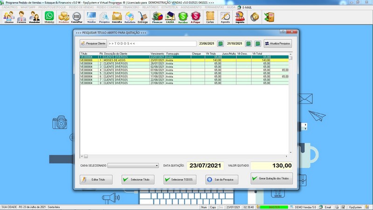Open the PRODUTOS/ESTOQUE menu
Screen dimensions: 373x210
tap(52, 7)
